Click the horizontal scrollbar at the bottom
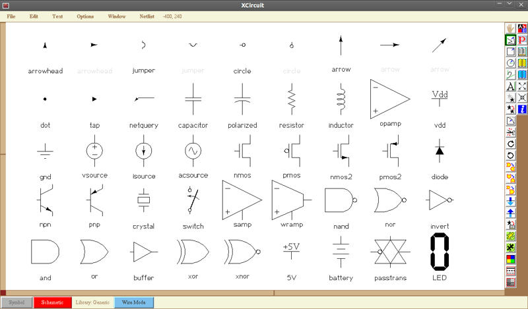The height and width of the screenshot is (309, 528). [255, 293]
